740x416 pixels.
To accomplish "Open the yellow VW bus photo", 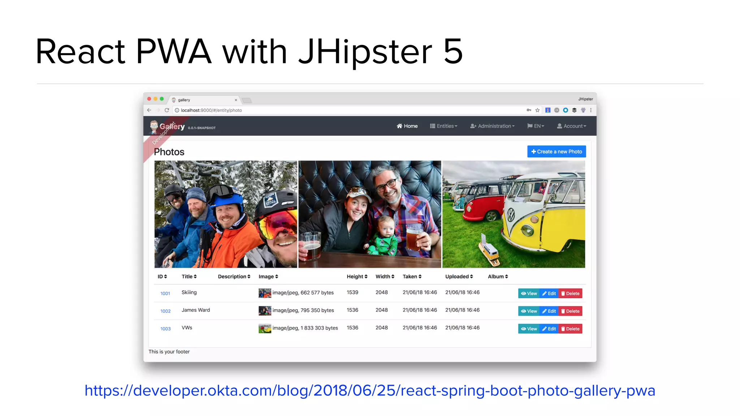I will [x=514, y=214].
